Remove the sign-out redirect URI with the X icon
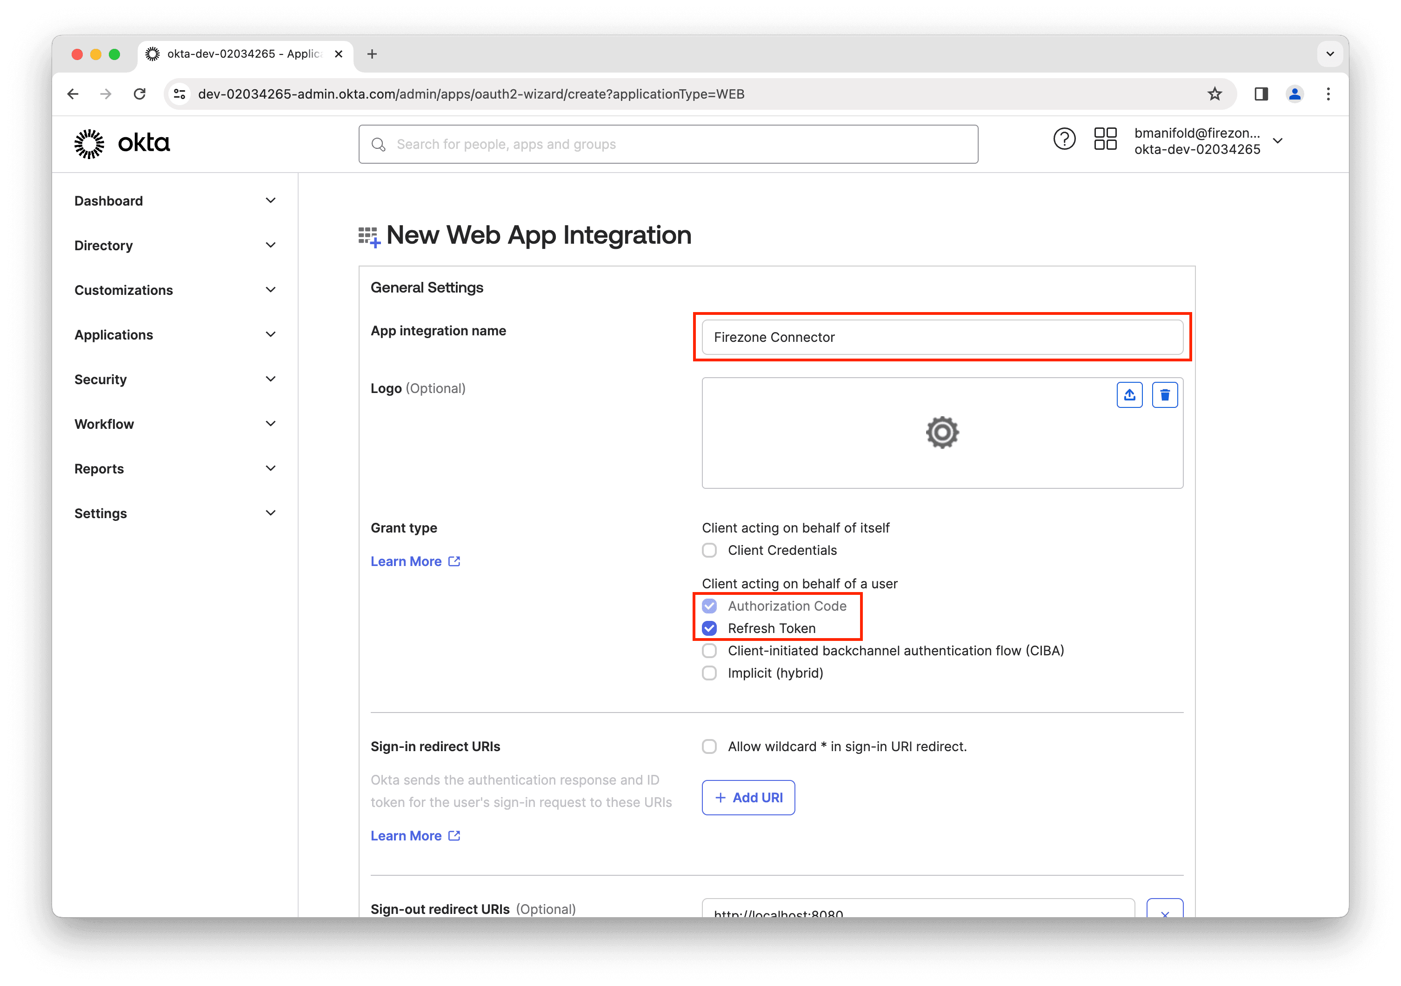The image size is (1401, 986). point(1166,913)
